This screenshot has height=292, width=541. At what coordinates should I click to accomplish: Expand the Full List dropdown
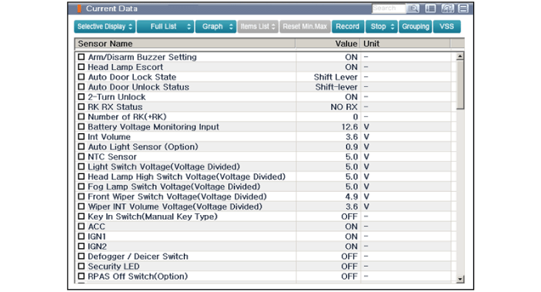click(x=165, y=27)
